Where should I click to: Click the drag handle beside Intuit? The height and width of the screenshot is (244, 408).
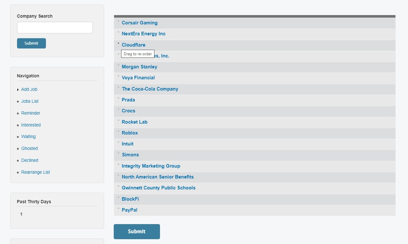(118, 142)
